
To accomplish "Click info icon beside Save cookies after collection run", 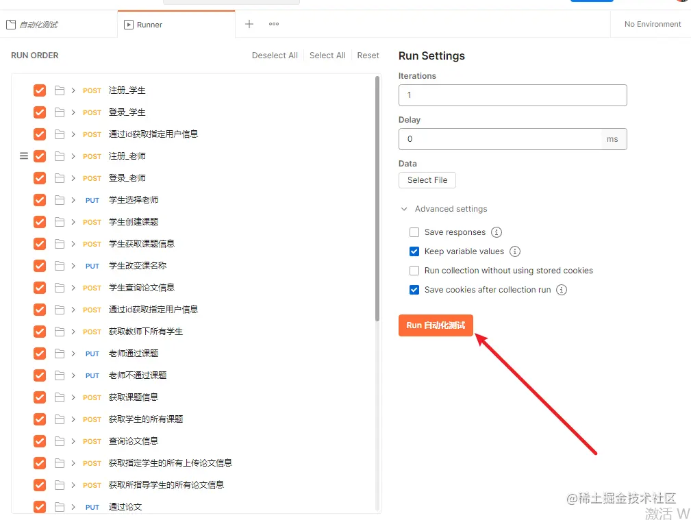I will tap(562, 290).
